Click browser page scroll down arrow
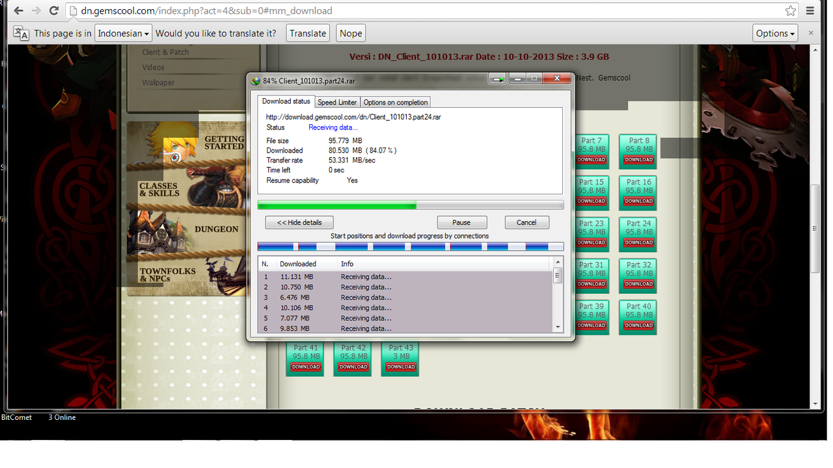833x468 pixels. 815,404
